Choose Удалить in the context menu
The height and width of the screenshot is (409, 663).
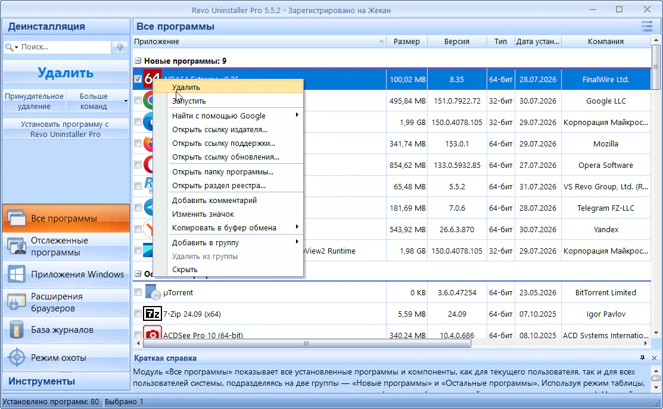pos(228,87)
